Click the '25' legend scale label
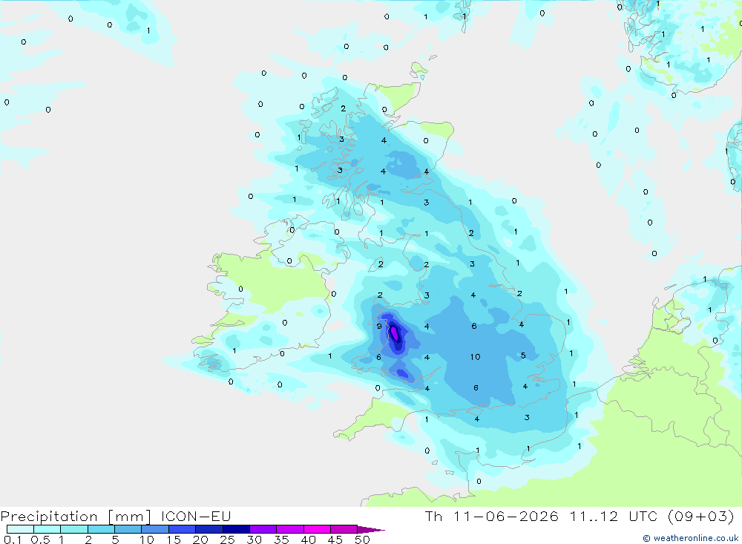 (x=228, y=540)
